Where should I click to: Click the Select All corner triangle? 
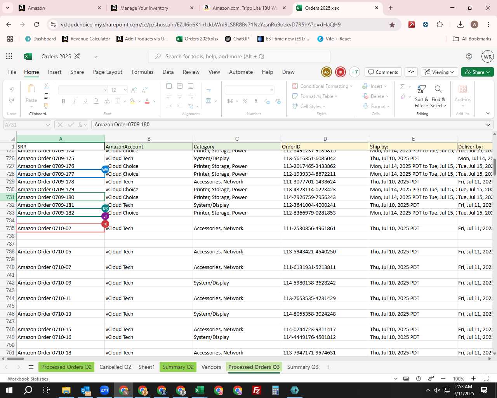(x=13, y=139)
